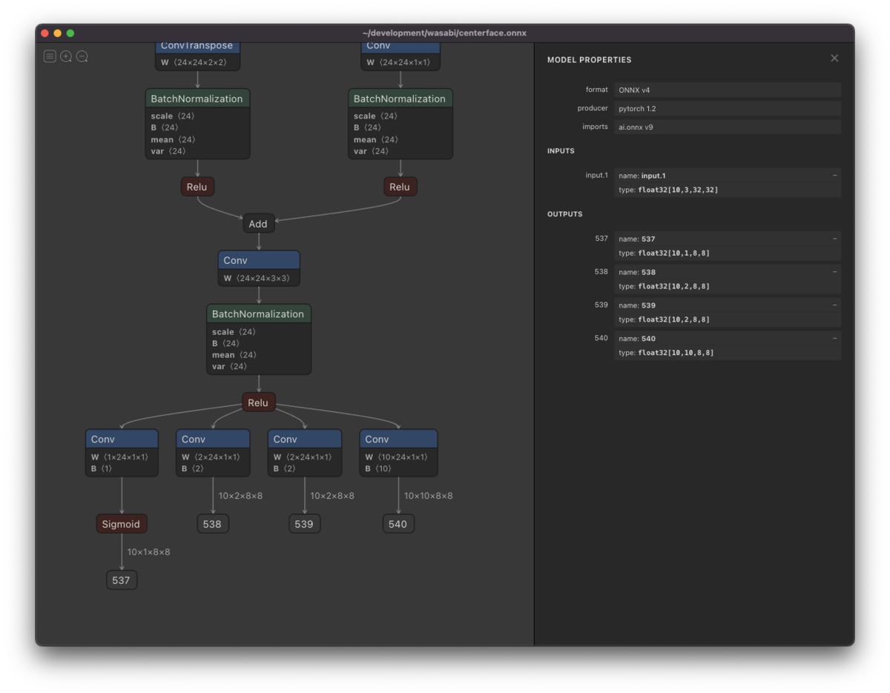Click B (1) in first Conv node
890x693 pixels.
tap(102, 468)
